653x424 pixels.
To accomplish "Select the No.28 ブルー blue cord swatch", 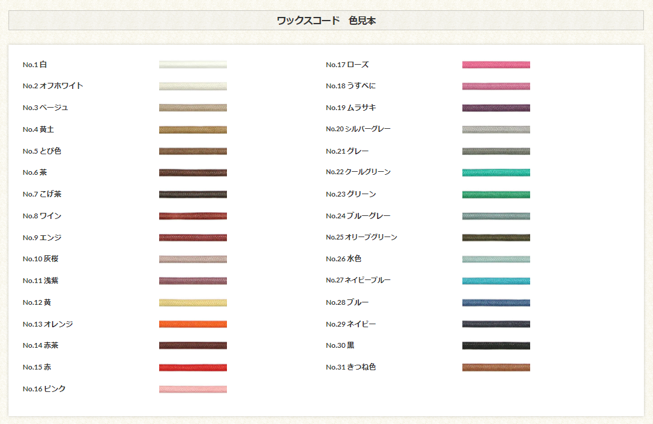I will pos(496,302).
